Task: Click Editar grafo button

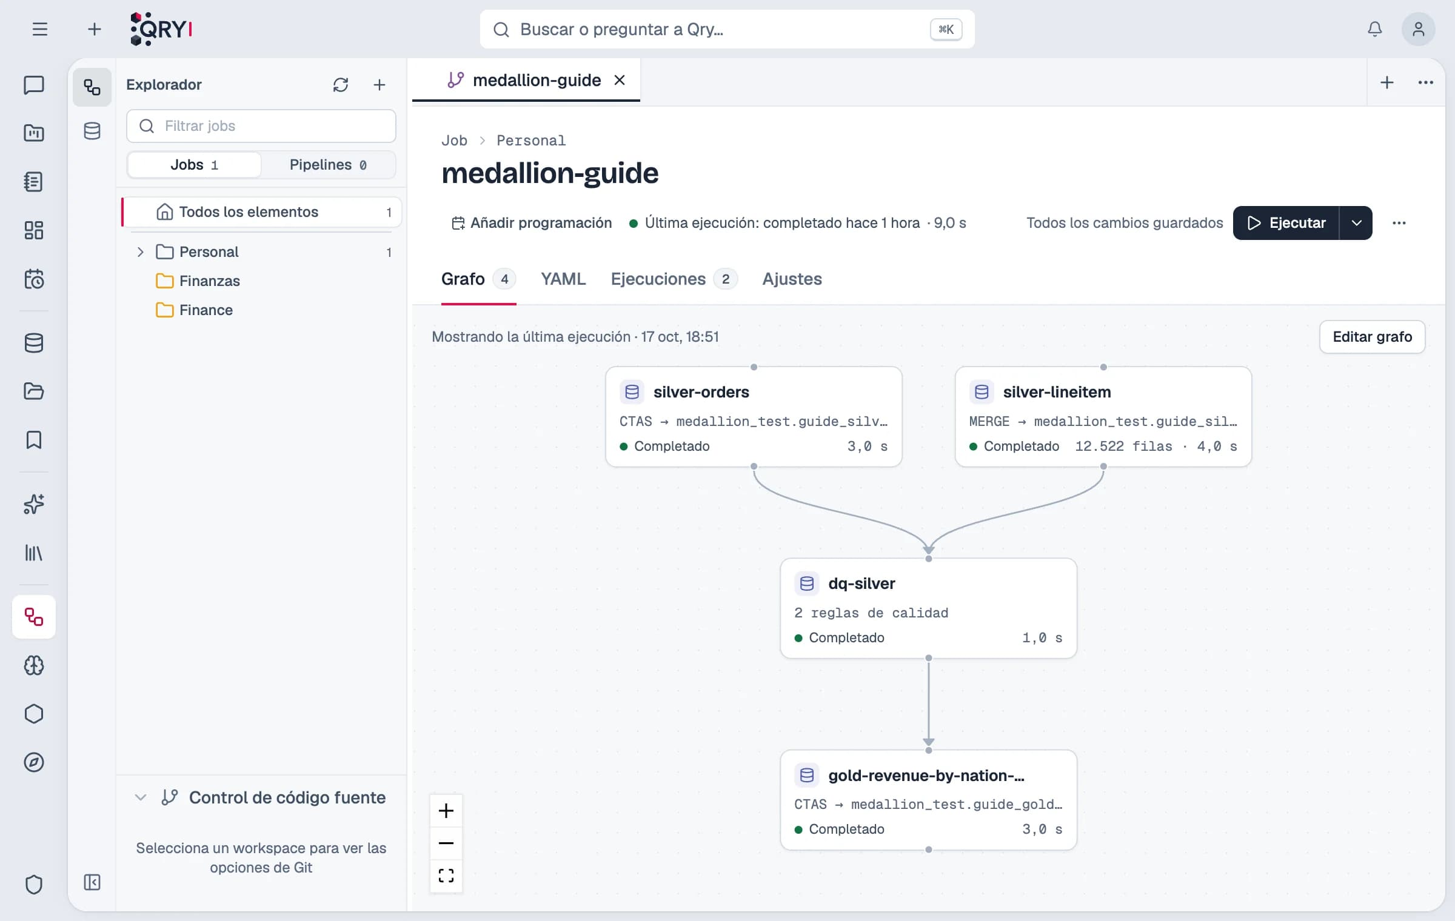Action: point(1373,337)
